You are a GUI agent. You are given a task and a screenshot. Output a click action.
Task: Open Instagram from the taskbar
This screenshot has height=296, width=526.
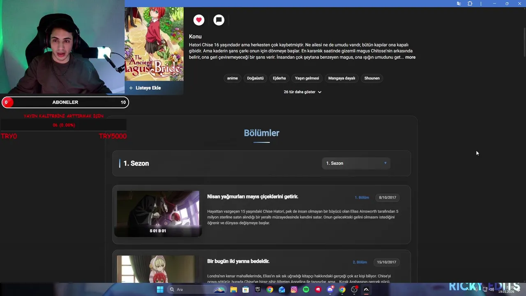294,289
